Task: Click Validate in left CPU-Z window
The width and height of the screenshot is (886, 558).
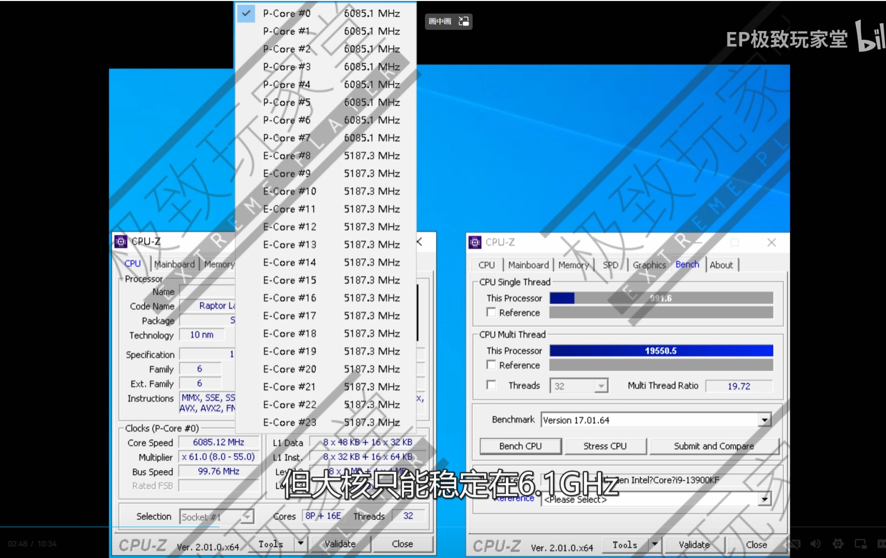Action: tap(340, 544)
